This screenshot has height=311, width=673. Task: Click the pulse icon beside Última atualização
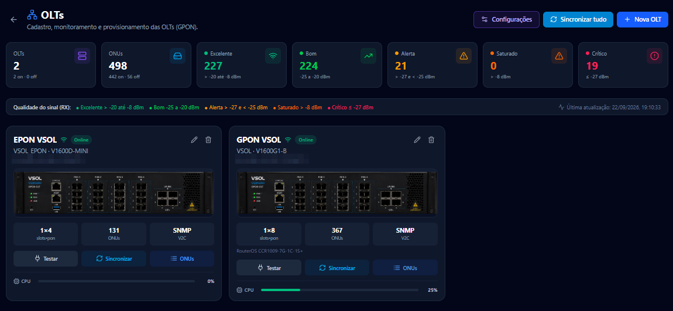[561, 107]
